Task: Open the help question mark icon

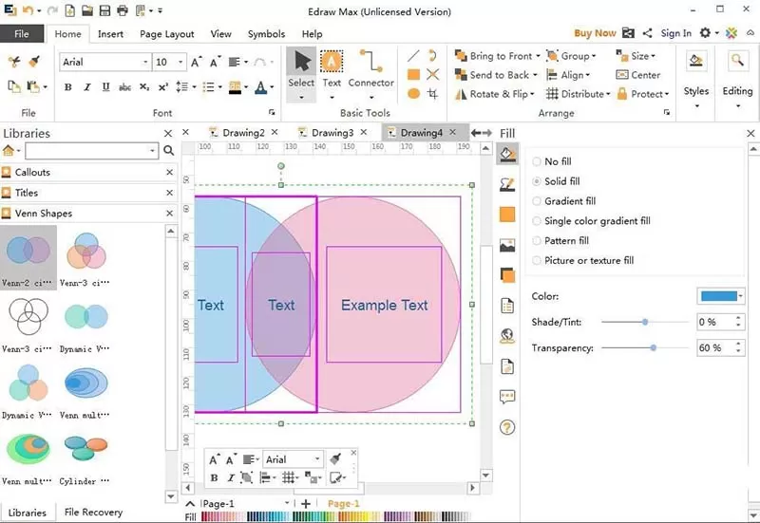Action: point(507,427)
